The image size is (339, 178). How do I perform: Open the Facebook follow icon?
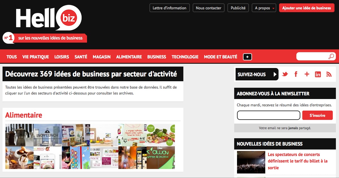tap(296, 74)
